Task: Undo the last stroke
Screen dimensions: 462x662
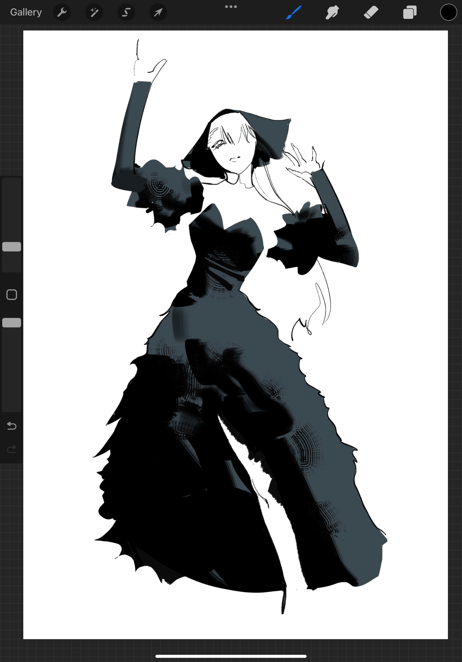Action: (x=12, y=426)
